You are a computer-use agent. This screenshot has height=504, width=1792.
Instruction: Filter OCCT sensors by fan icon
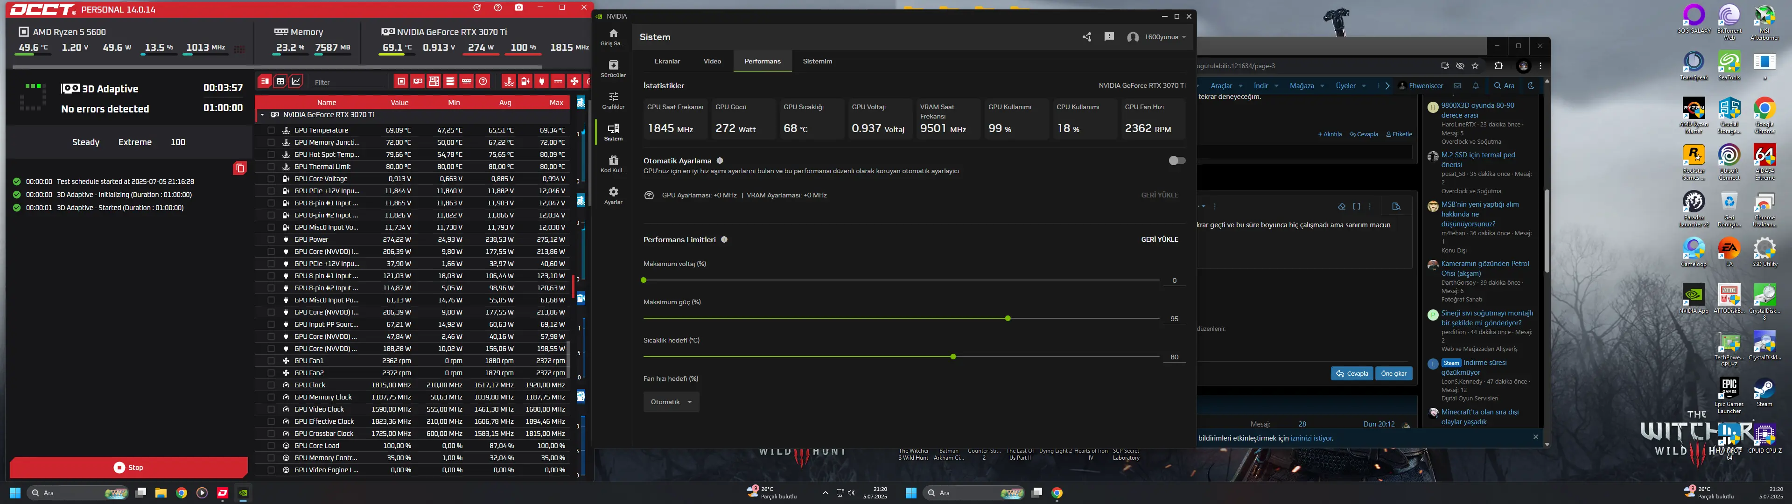pos(574,82)
